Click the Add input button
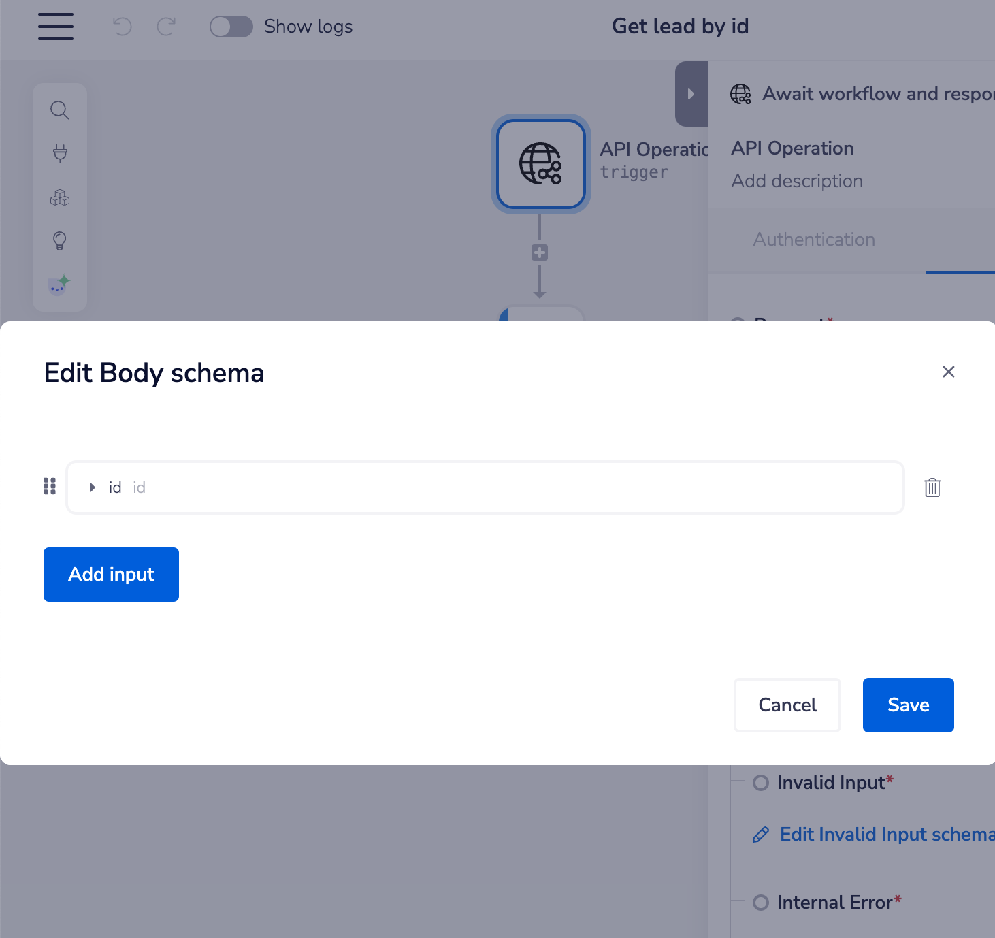The image size is (995, 938). [x=111, y=575]
